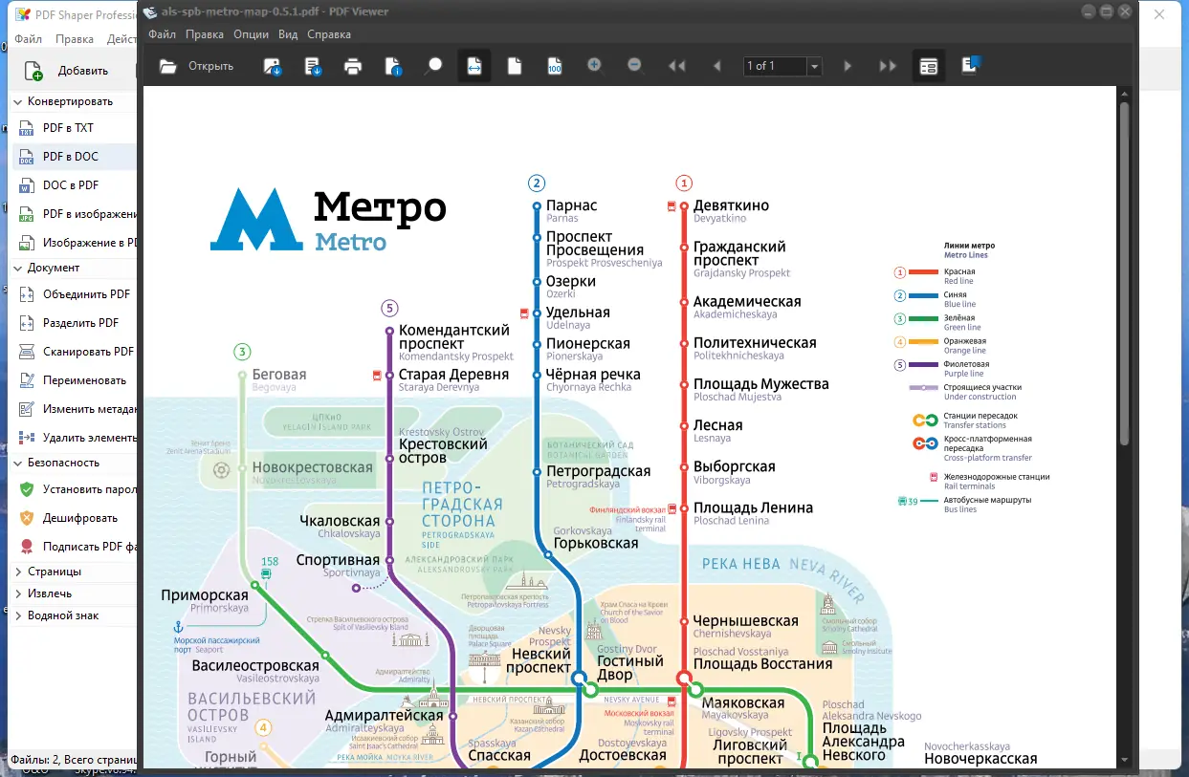Click the vertical scrollbar of the viewer

coord(1125,426)
